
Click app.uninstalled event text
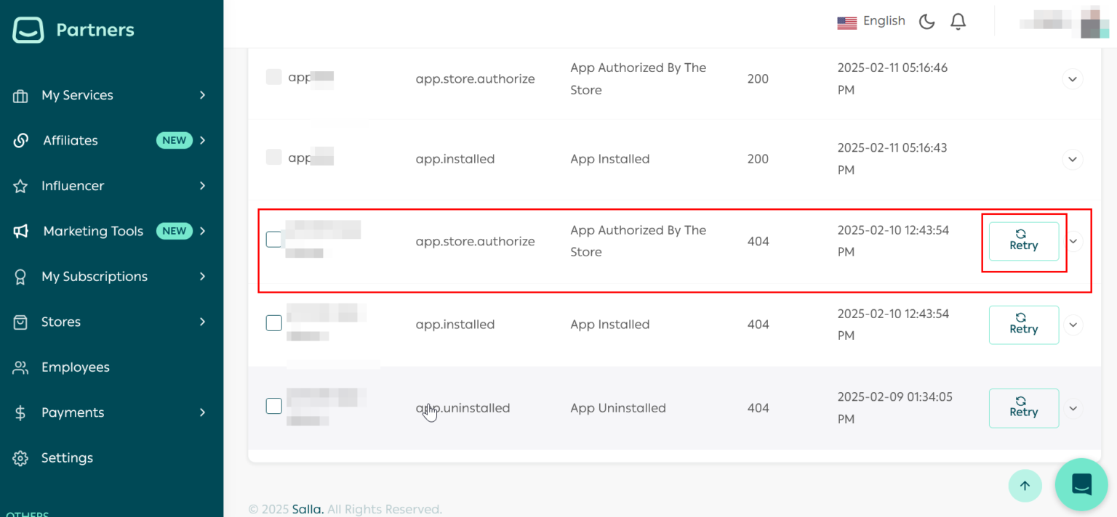click(463, 408)
